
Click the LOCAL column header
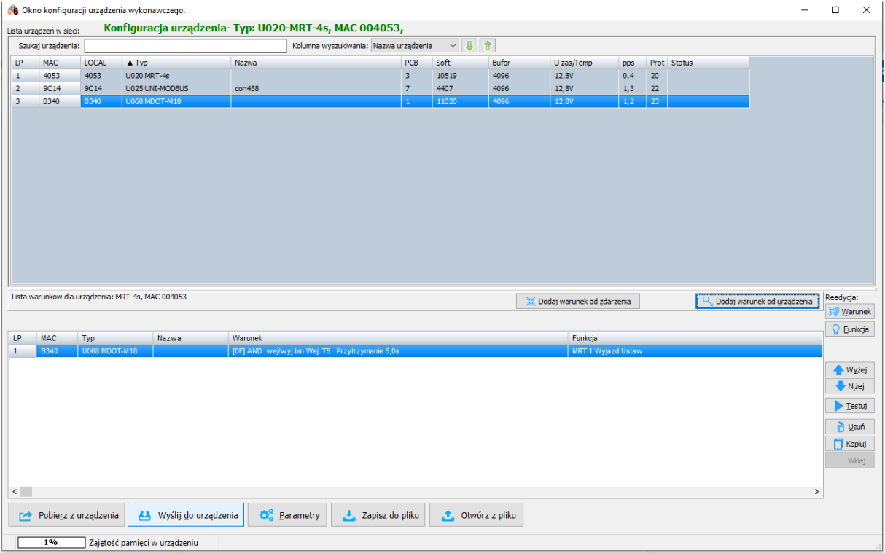[101, 63]
